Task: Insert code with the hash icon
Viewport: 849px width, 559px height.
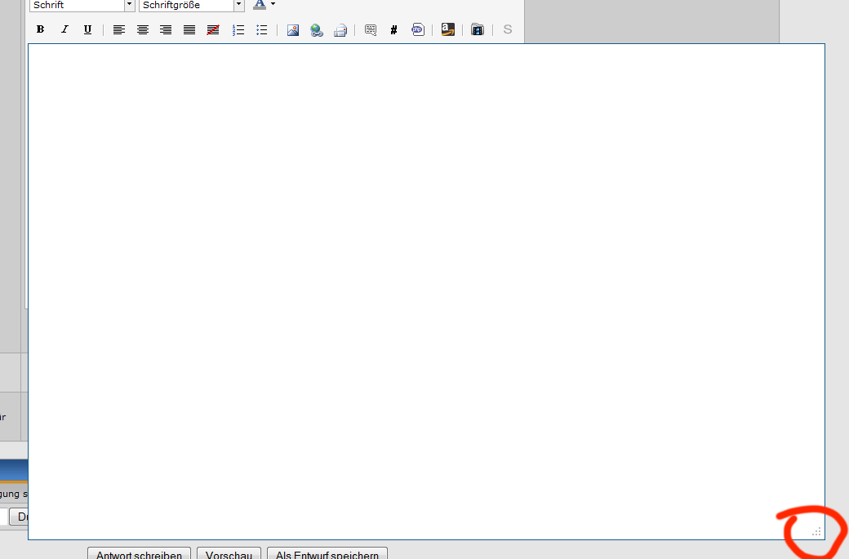Action: click(393, 29)
